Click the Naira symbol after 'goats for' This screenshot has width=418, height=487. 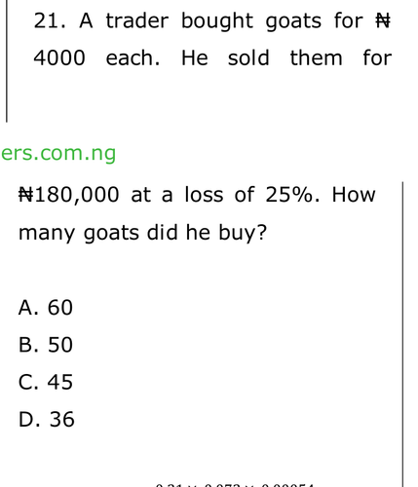pyautogui.click(x=383, y=21)
